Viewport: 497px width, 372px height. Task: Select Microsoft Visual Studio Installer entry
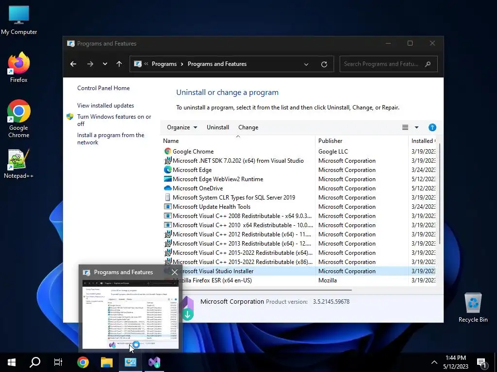(217, 271)
